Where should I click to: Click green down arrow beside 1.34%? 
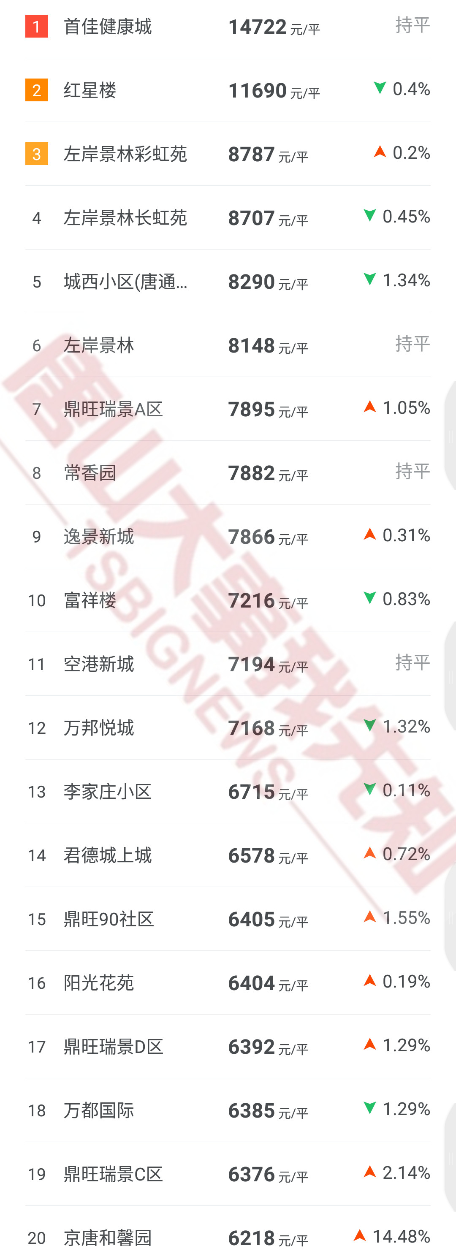tap(370, 279)
